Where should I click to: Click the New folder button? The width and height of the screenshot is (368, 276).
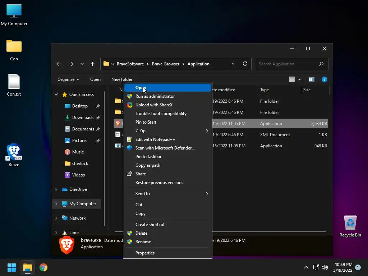122,79
